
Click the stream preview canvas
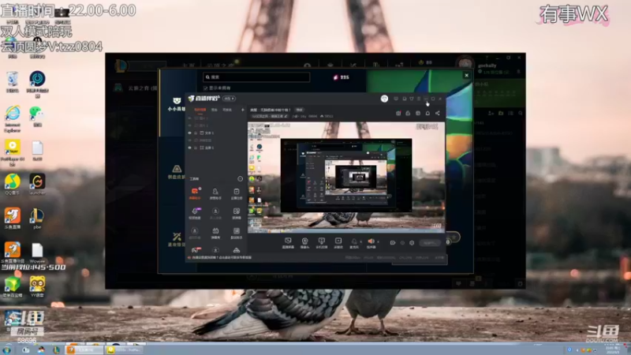(346, 177)
